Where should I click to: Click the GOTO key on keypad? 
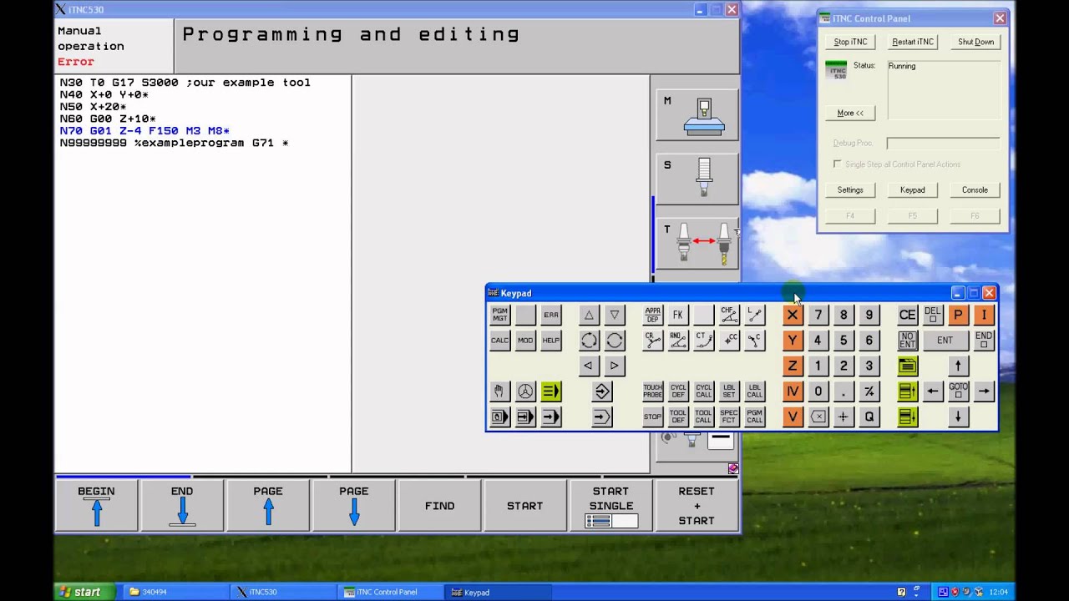[959, 391]
